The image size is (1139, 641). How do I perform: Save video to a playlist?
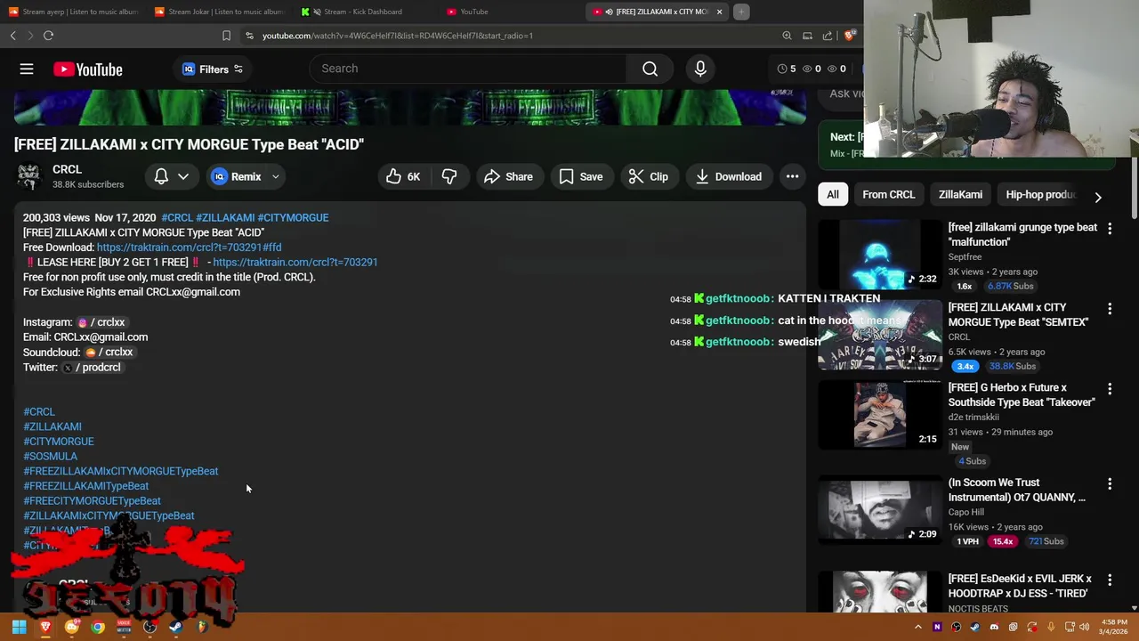581,176
